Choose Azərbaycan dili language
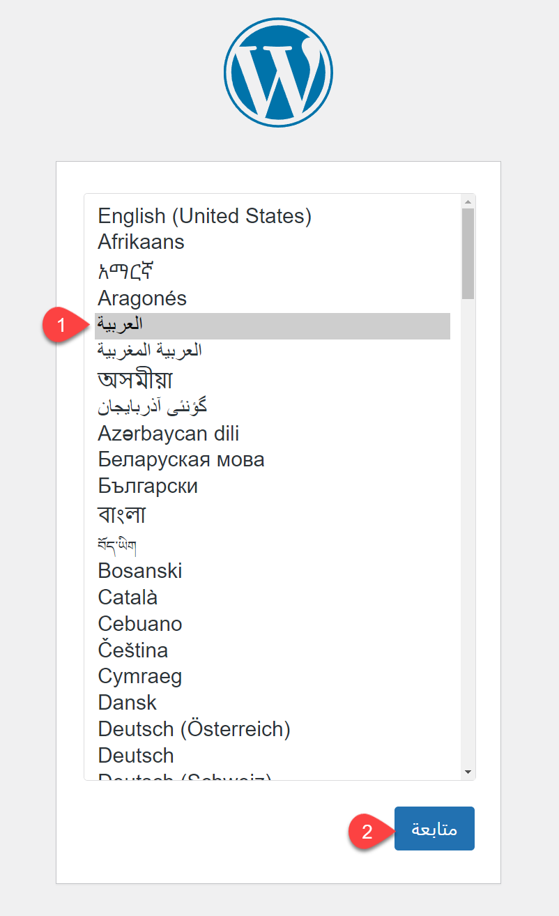 pyautogui.click(x=168, y=434)
